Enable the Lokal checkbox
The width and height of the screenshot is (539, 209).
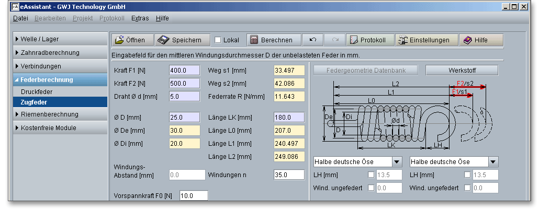(x=218, y=40)
